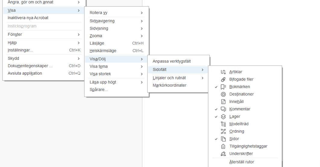Choose Anpassa verktygsfält
This screenshot has height=167, width=320.
click(172, 61)
